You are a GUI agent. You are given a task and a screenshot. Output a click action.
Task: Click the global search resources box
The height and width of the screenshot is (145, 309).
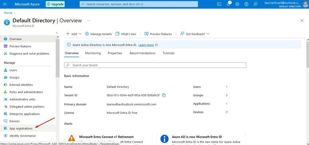coord(139,4)
